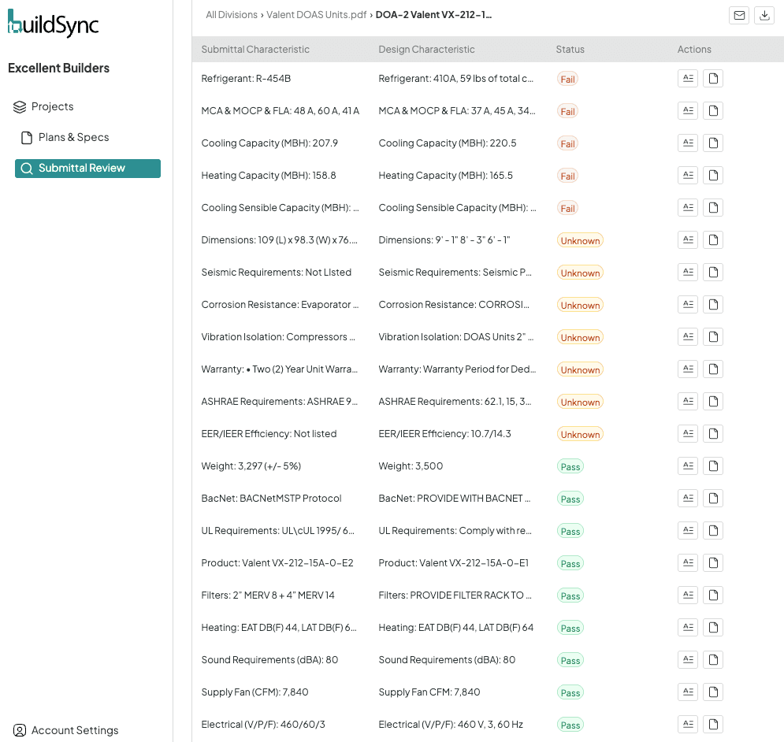784x742 pixels.
Task: Click Fail badge on Heating Capacity row
Action: pos(567,176)
